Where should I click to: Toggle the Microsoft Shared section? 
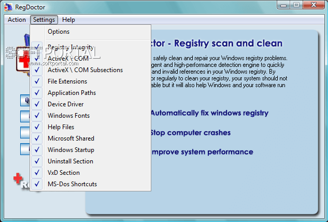click(x=91, y=138)
